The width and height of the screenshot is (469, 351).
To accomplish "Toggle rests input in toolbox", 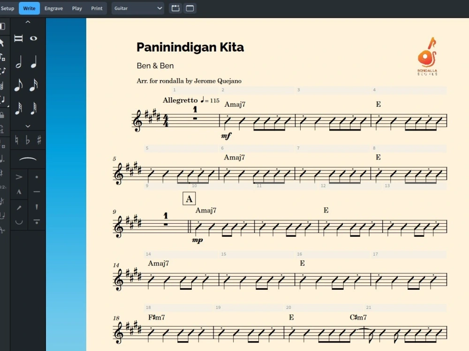I will point(1,173).
